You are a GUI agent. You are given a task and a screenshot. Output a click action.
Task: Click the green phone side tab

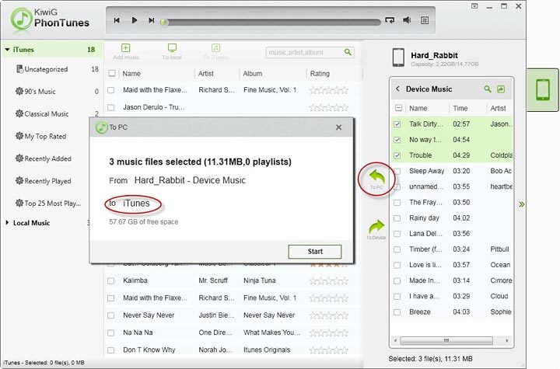[543, 90]
